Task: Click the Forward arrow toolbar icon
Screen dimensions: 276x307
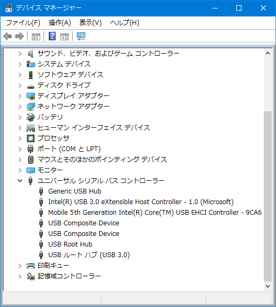Action: point(20,37)
